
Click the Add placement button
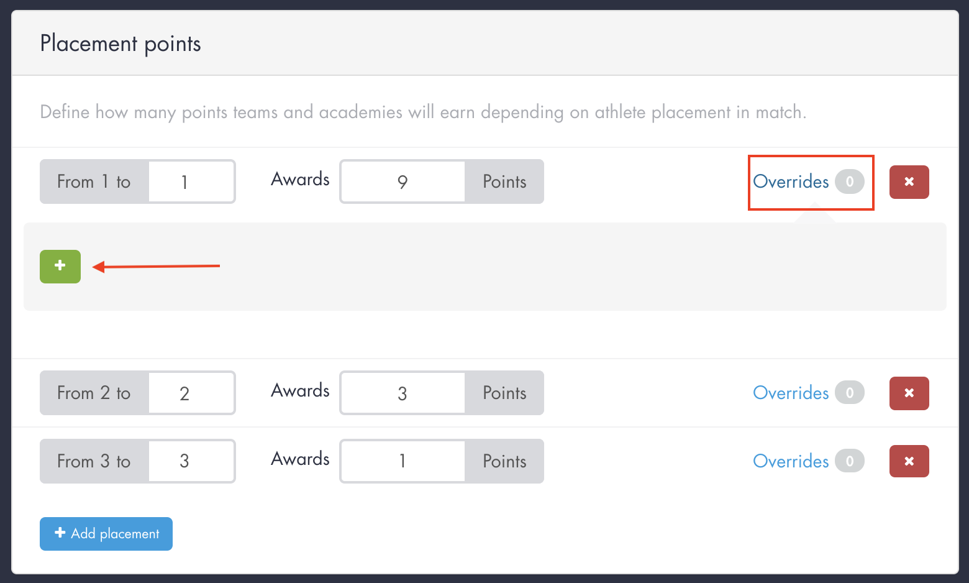[106, 533]
